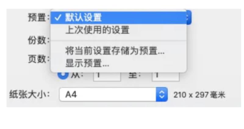Image resolution: width=244 pixels, height=129 pixels.
Task: Click the 210 x 297 毫米 dimensions text
Action: pos(199,95)
